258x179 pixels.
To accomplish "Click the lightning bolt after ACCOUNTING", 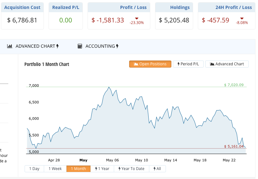I will coord(117,46).
